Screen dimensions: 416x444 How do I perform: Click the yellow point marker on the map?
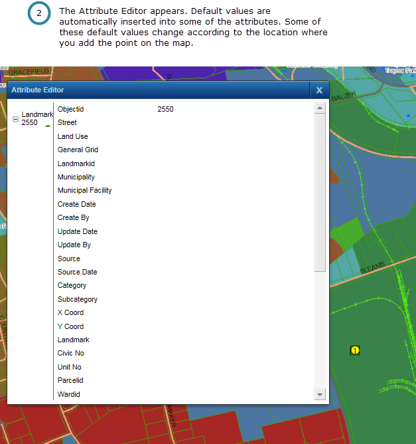355,350
